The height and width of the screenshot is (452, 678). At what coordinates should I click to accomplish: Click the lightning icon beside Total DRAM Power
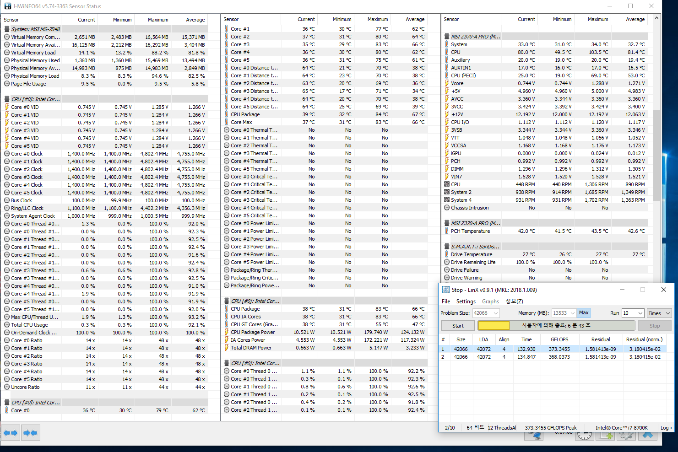227,348
